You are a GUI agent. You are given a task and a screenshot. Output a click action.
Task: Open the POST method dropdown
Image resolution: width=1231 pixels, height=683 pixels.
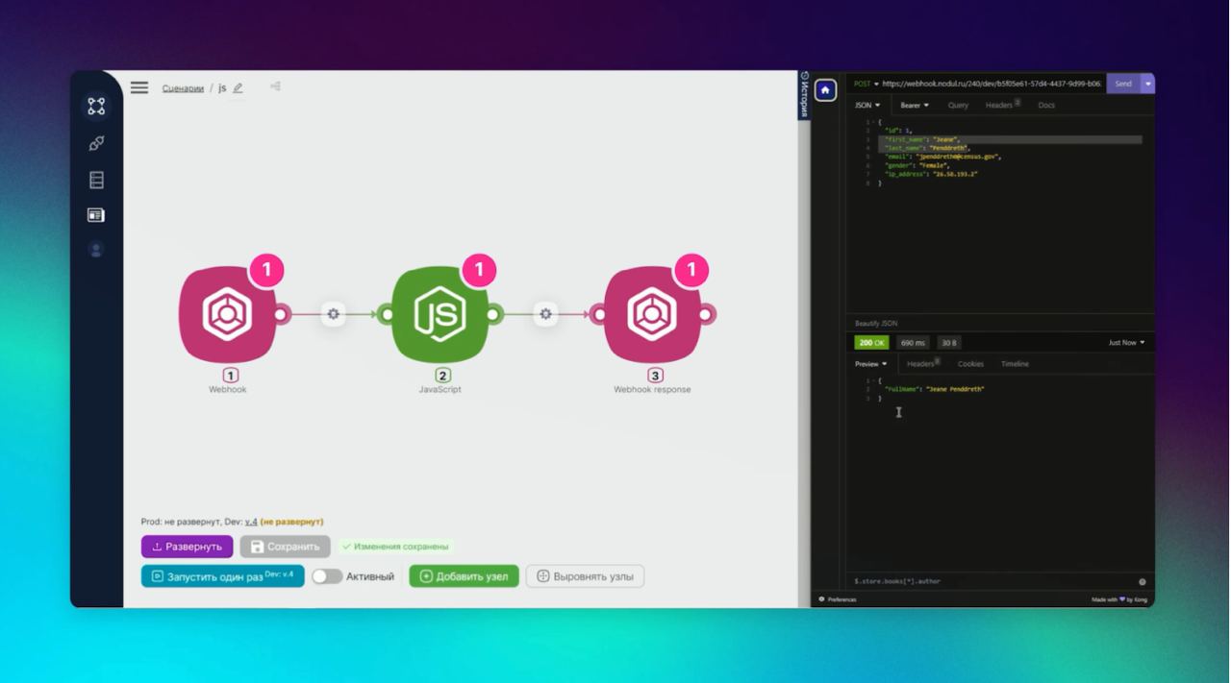pyautogui.click(x=867, y=84)
